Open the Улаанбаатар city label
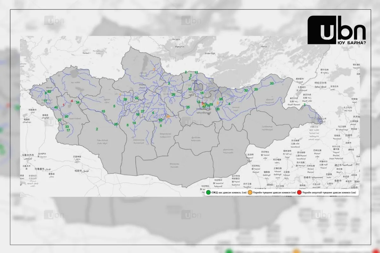380x253 pixels. coord(203,108)
